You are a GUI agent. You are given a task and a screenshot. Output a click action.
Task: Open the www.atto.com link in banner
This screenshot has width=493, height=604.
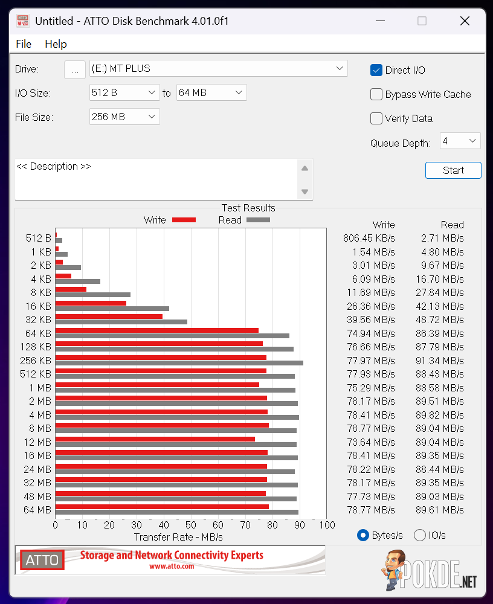point(172,567)
